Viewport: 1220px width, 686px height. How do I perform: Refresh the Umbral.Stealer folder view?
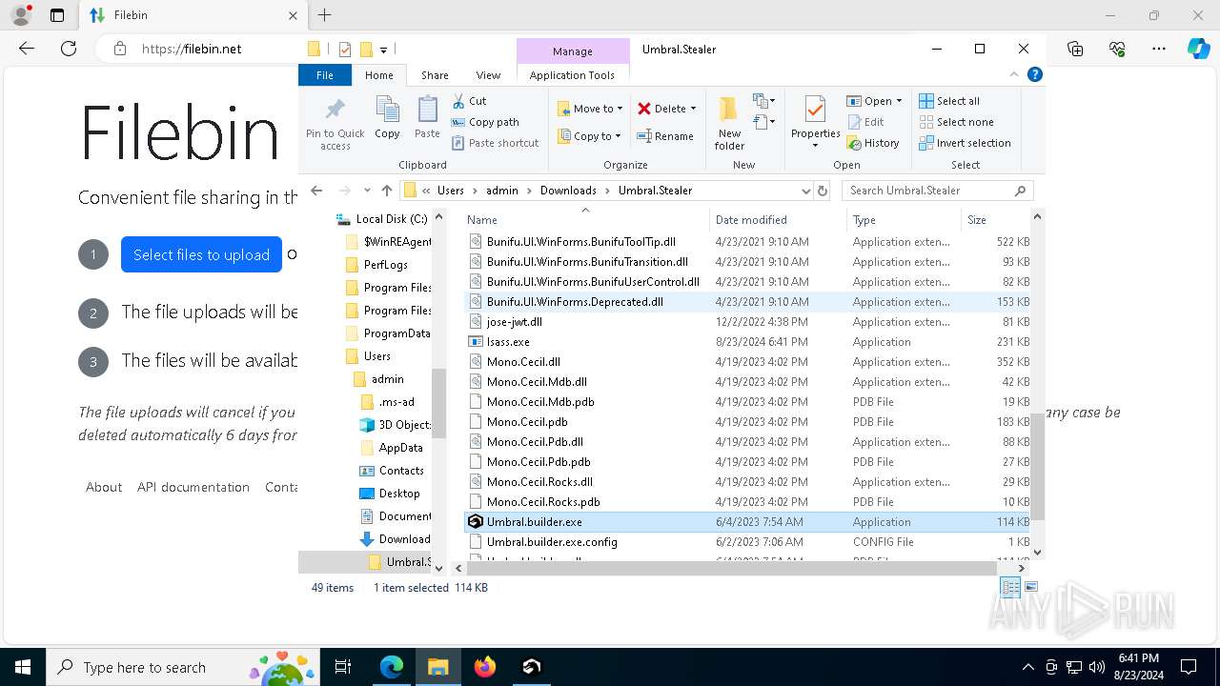pos(823,191)
